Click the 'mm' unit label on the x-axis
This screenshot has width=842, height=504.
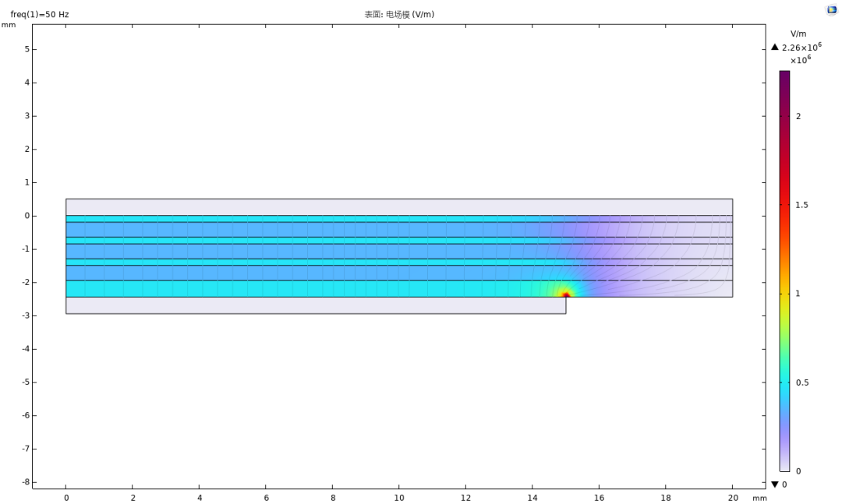(x=760, y=498)
